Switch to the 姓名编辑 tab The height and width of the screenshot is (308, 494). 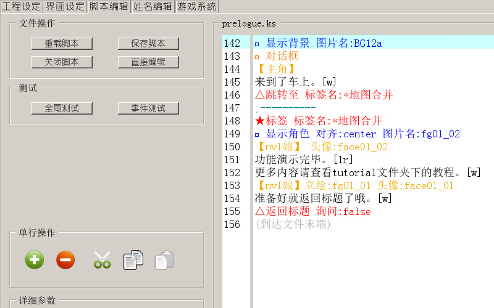pyautogui.click(x=153, y=6)
